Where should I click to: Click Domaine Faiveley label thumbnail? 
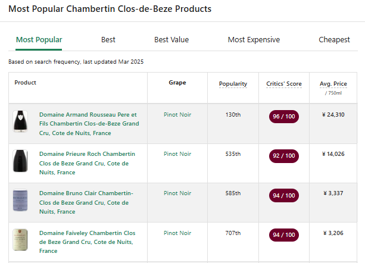coord(20,240)
